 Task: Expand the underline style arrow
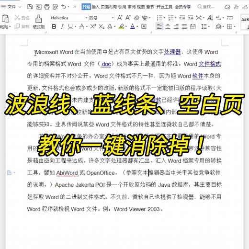point(75,26)
